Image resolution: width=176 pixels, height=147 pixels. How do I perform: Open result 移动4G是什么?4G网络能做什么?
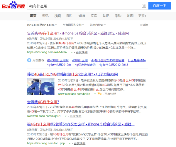coord(72,74)
